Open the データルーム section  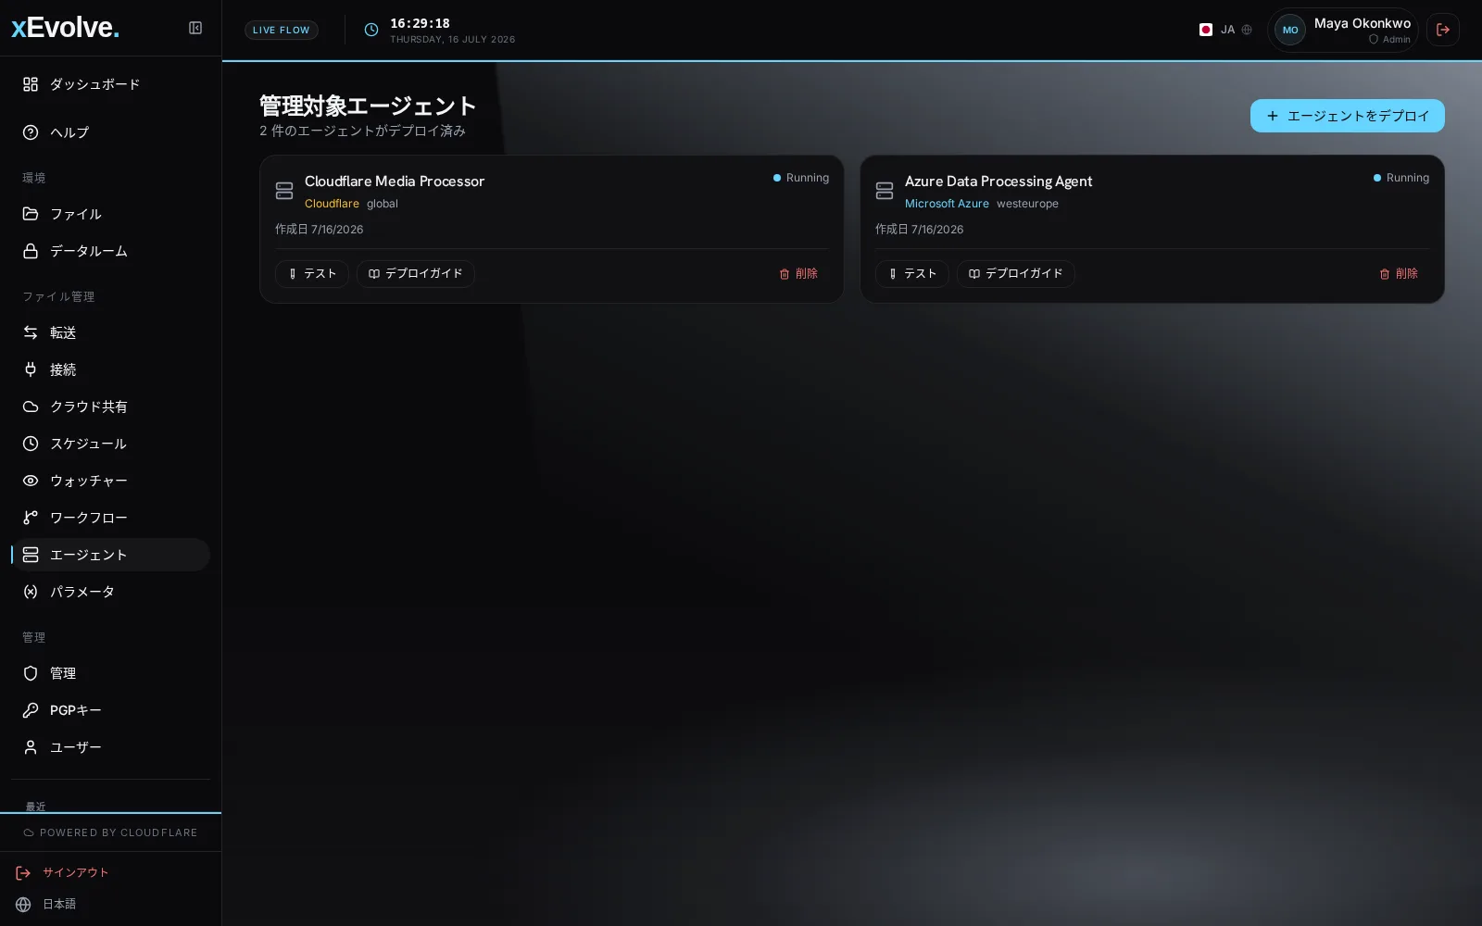(110, 251)
